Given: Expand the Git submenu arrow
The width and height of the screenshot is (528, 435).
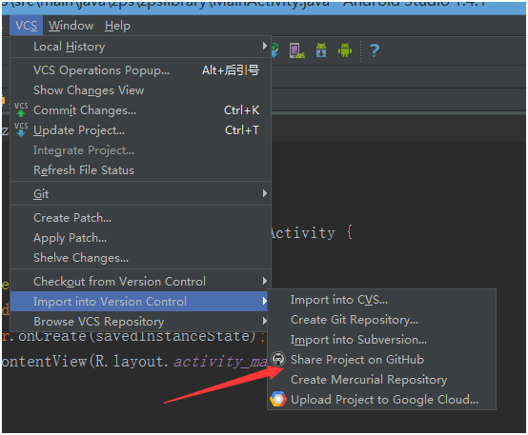Looking at the screenshot, I should coord(265,193).
